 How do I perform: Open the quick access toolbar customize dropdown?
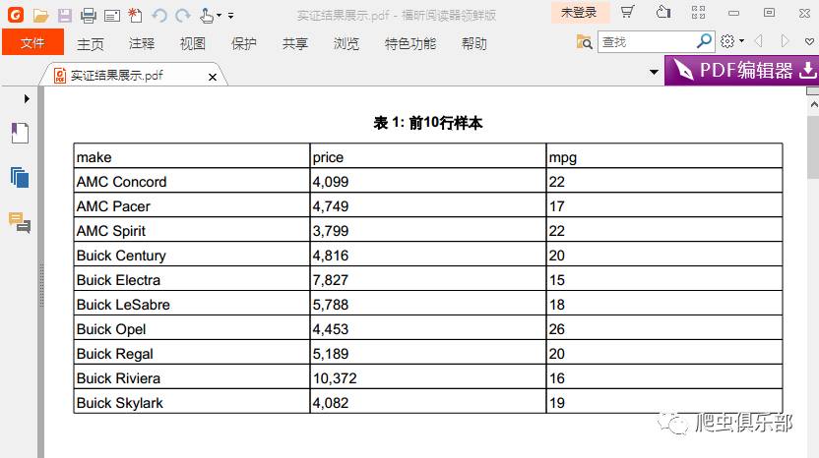point(231,16)
